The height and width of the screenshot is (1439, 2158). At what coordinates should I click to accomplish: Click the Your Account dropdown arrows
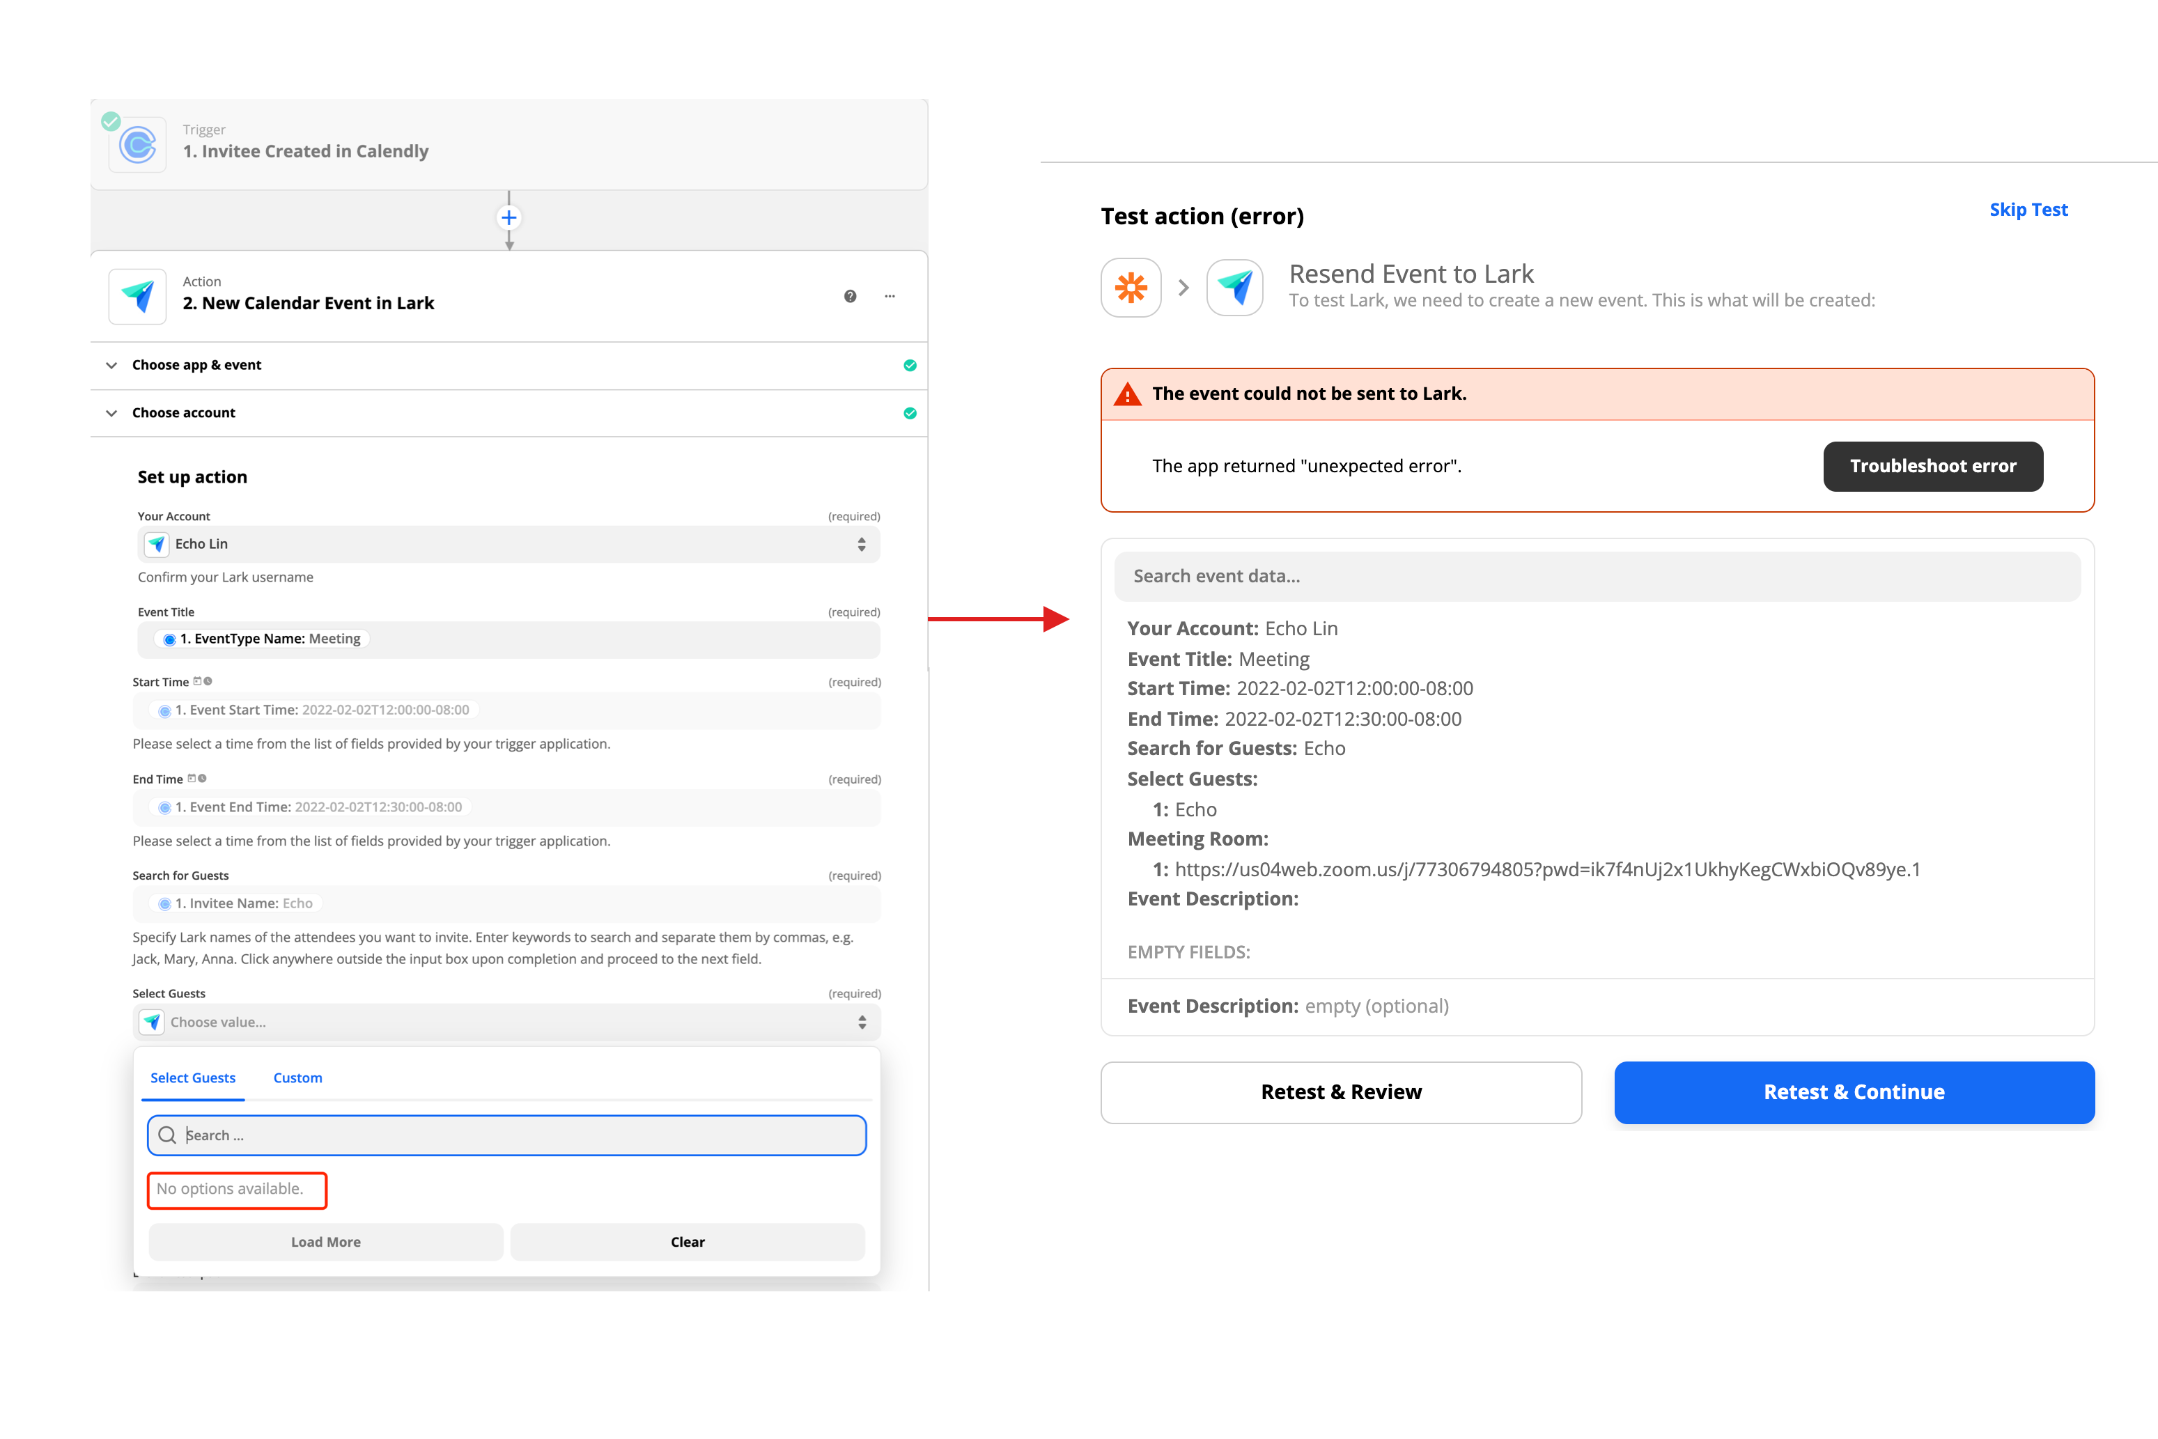click(x=861, y=544)
